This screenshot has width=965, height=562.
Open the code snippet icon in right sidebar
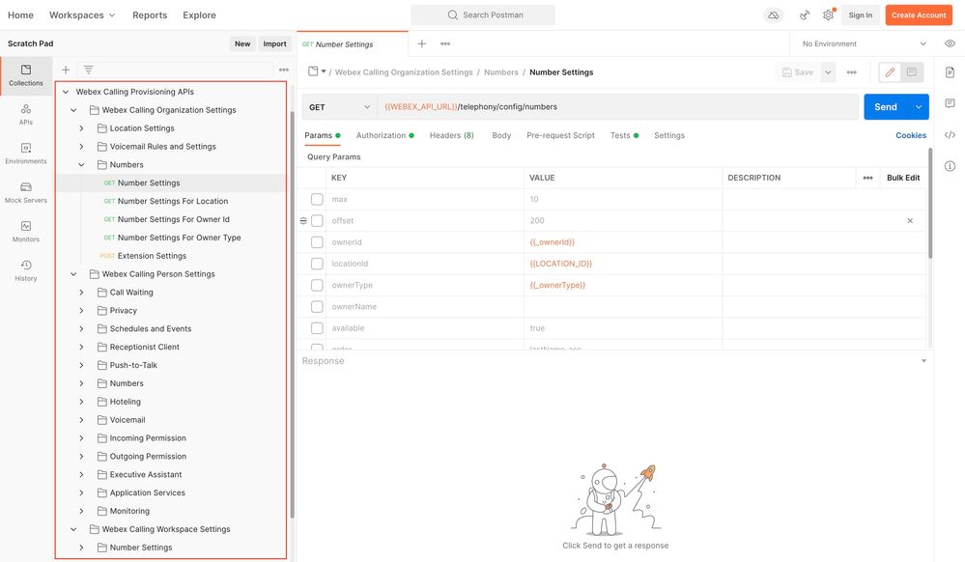click(x=950, y=135)
